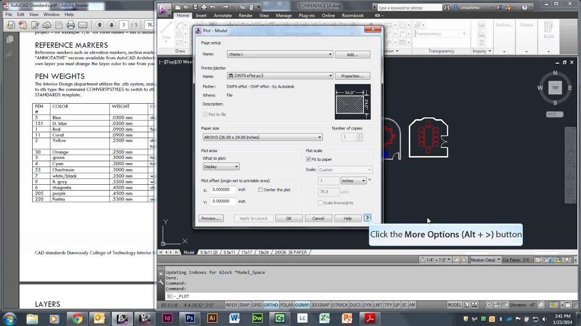The height and width of the screenshot is (326, 581).
Task: Click the Preview... button in Plot dialog
Action: tap(211, 218)
